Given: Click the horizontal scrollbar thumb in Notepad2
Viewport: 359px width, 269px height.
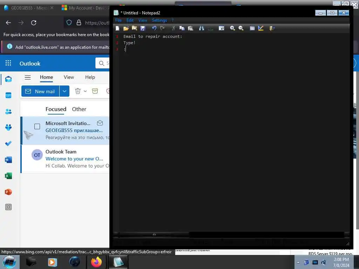Looking at the screenshot, I should pyautogui.click(x=154, y=234).
